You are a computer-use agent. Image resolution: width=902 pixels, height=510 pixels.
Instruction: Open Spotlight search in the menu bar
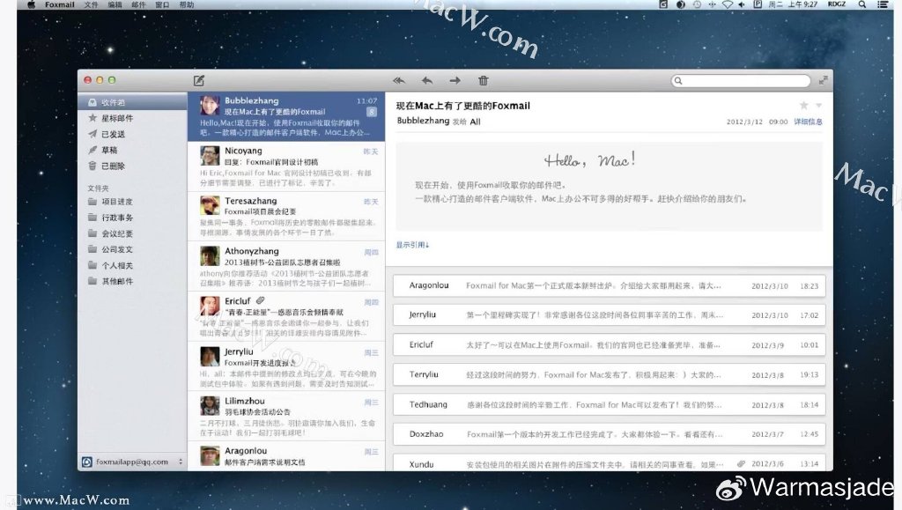pos(861,4)
